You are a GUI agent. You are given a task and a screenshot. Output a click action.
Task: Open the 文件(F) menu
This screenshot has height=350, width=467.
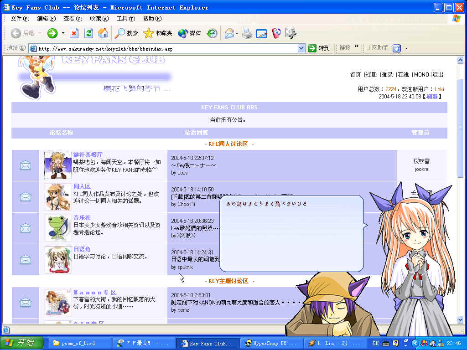tap(20, 18)
